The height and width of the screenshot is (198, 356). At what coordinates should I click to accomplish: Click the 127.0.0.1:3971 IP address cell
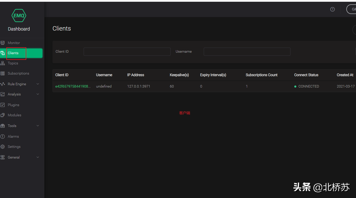click(x=139, y=86)
